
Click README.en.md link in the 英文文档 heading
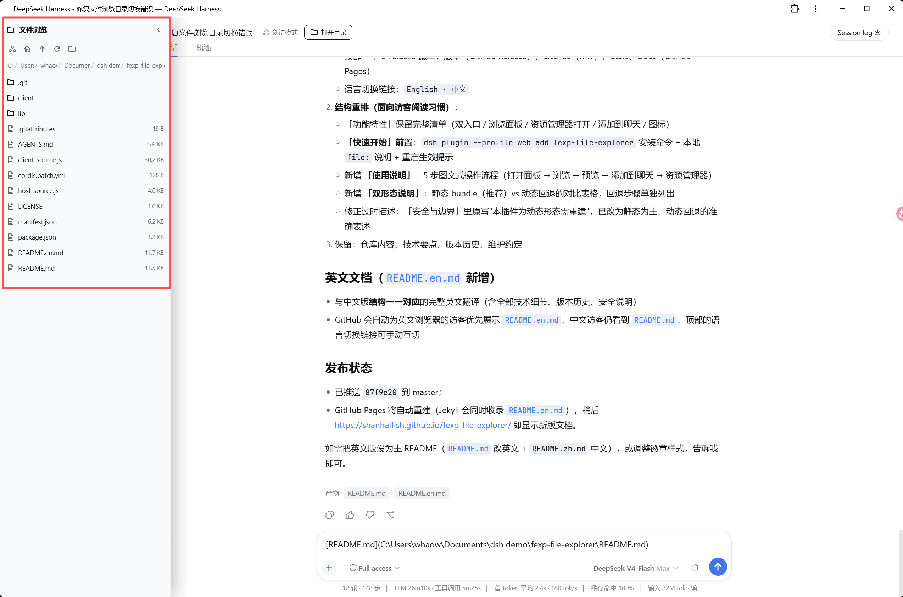tap(423, 278)
